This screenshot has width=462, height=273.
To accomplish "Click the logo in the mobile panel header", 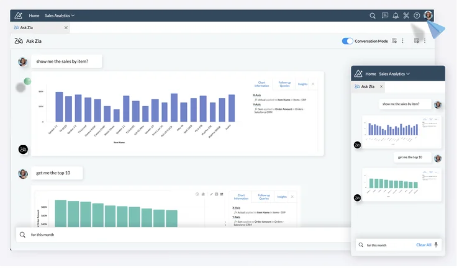I will tap(358, 74).
